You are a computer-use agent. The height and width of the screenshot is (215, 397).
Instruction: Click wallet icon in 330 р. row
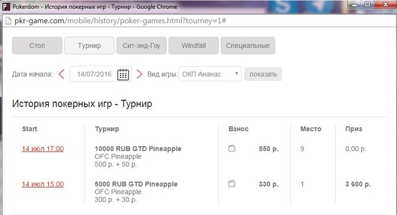(x=232, y=184)
